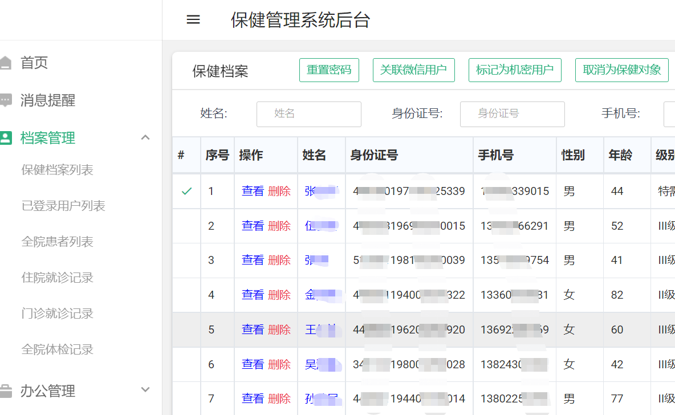
Task: Click the 首页 home icon in sidebar
Action: (x=6, y=63)
